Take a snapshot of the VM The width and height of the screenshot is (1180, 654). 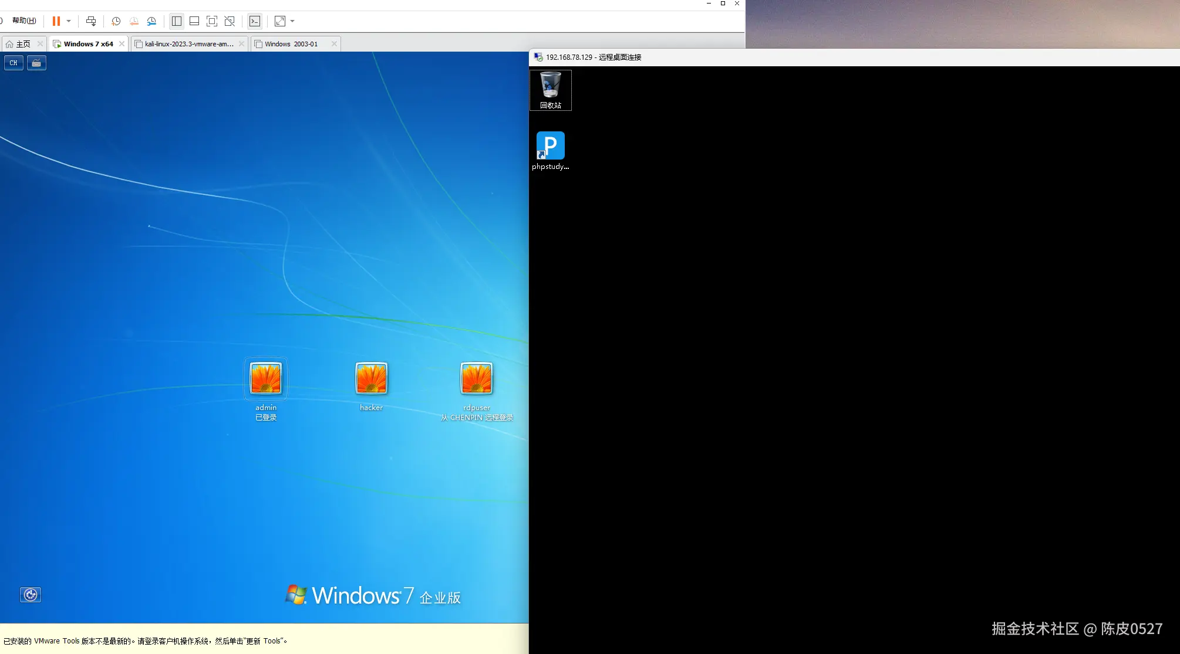[x=116, y=21]
